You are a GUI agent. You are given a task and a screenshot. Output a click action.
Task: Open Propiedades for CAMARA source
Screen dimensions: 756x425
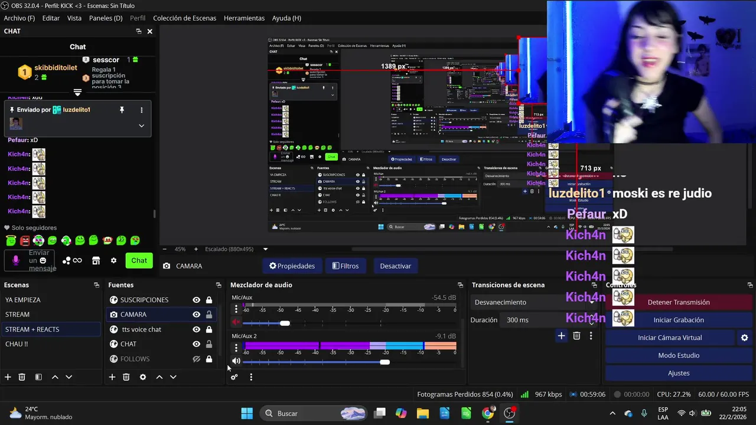[292, 266]
